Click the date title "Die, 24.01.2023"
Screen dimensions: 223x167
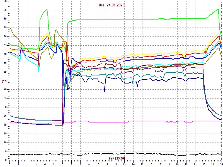111,5
